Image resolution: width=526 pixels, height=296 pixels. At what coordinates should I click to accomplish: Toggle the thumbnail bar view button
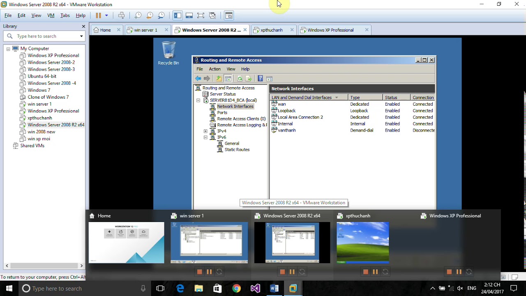pyautogui.click(x=189, y=16)
